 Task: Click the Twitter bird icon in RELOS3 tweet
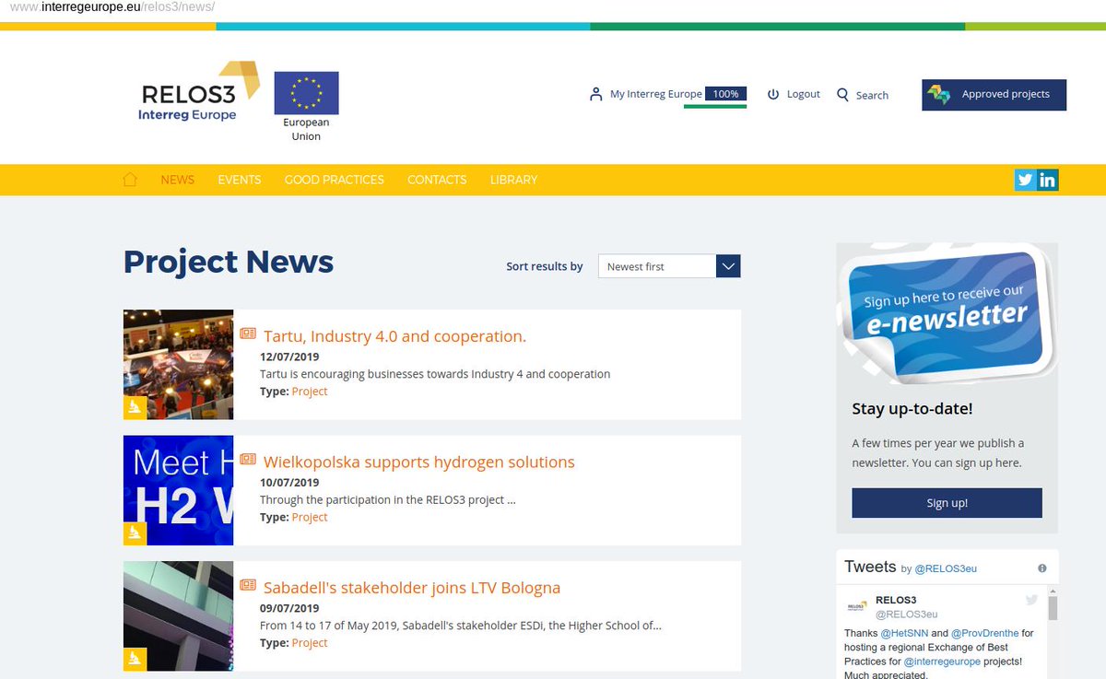[x=1032, y=601]
